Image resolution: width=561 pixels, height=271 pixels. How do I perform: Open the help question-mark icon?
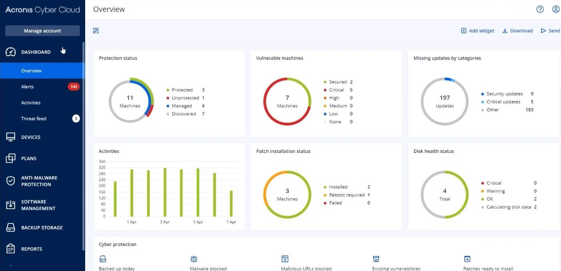tap(540, 9)
